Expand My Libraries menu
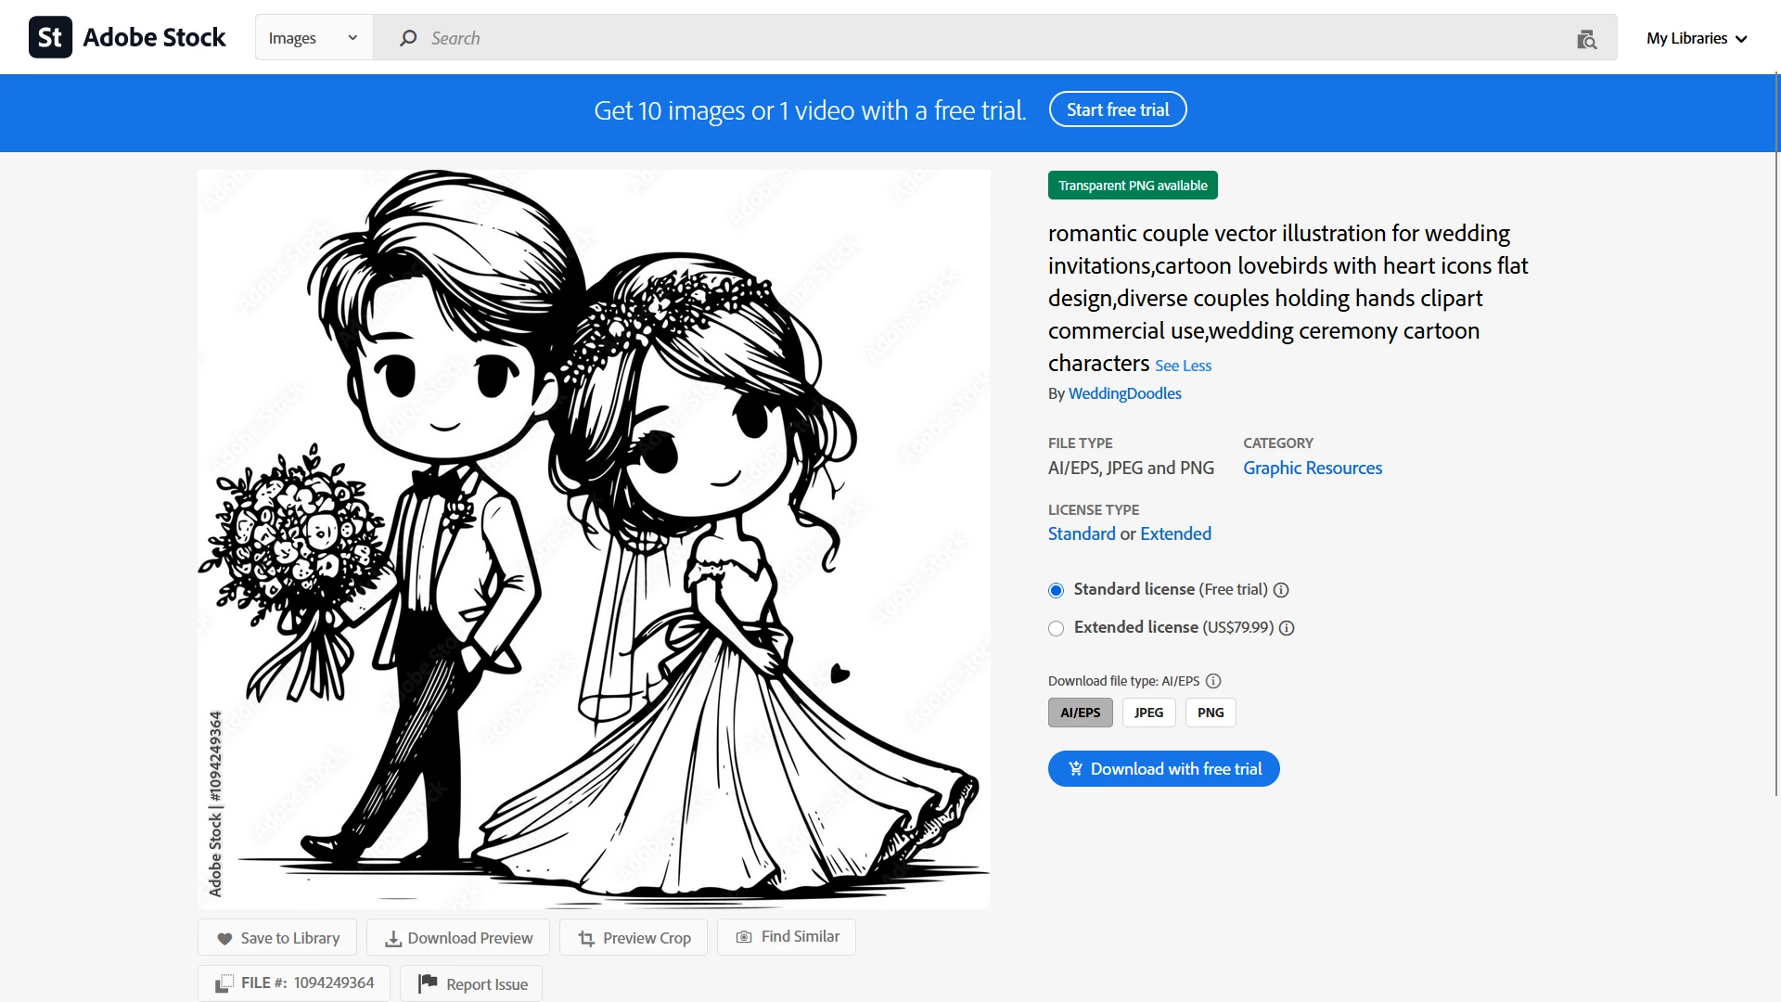Viewport: 1781px width, 1002px height. [1697, 38]
